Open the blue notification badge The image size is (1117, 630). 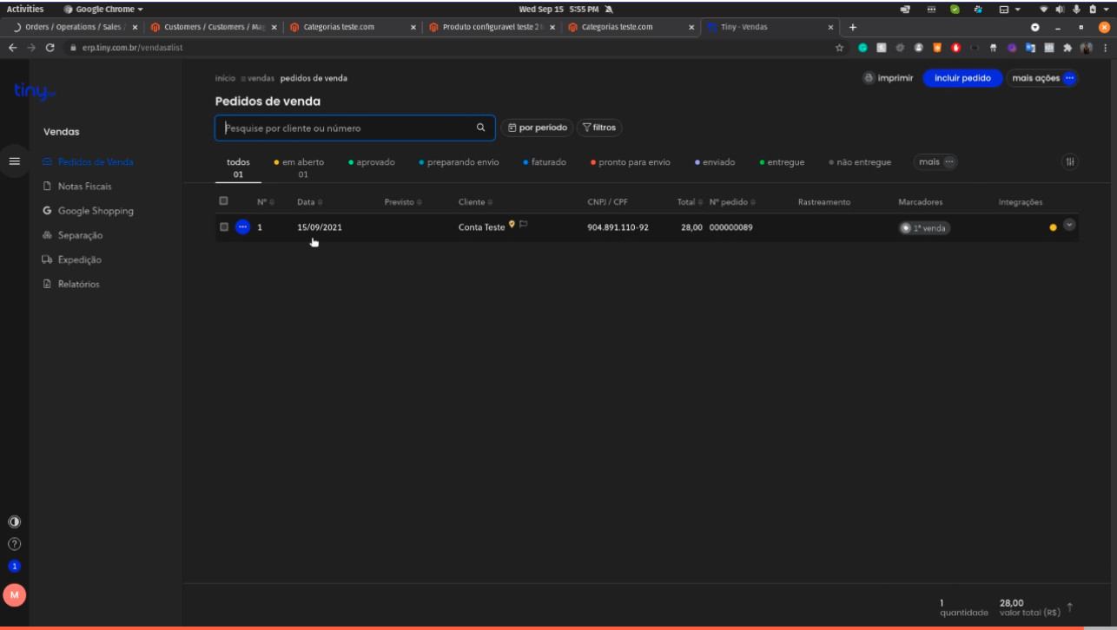[14, 566]
